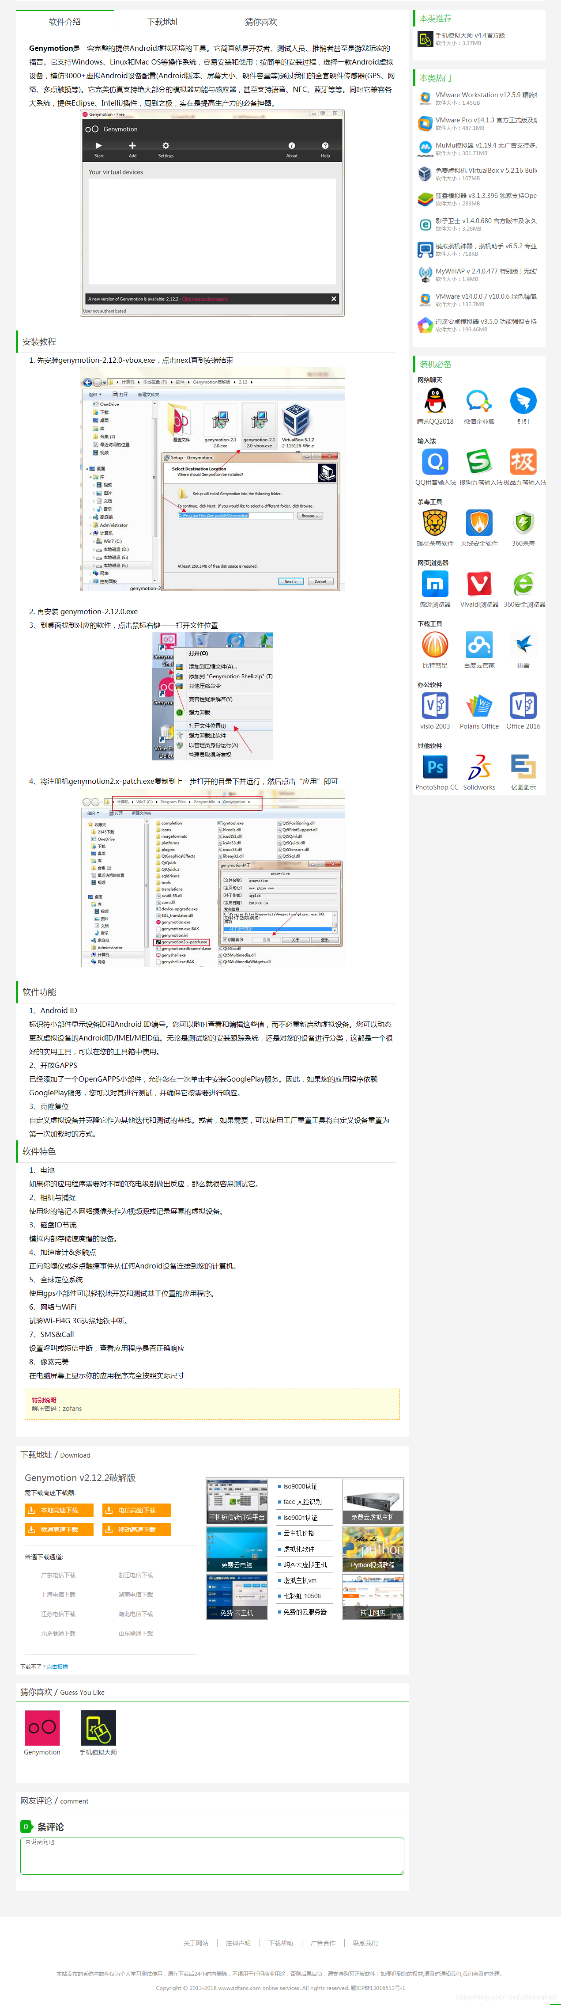The image size is (561, 2005).
Task: Open the 模拟攒机神器 icon
Action: 425,250
